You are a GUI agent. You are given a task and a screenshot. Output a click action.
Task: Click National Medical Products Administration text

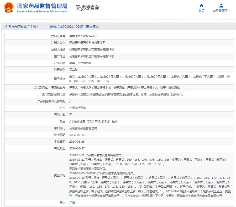click(x=42, y=12)
